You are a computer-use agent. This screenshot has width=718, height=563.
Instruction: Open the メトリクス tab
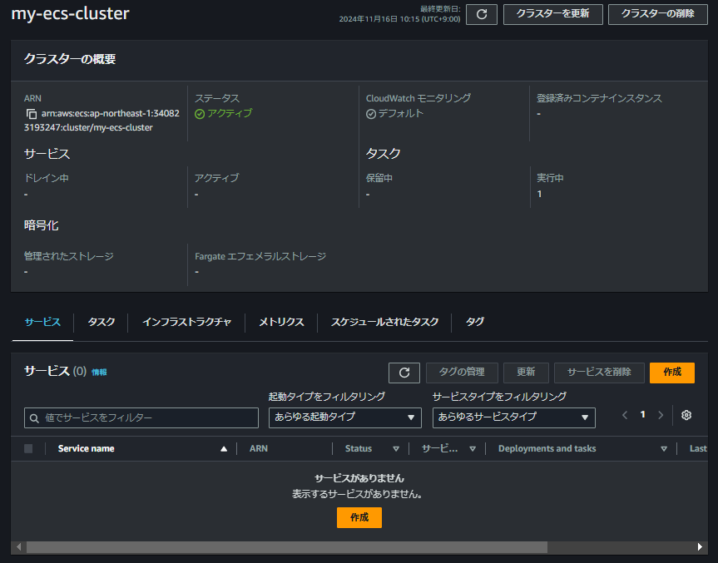[x=281, y=322]
